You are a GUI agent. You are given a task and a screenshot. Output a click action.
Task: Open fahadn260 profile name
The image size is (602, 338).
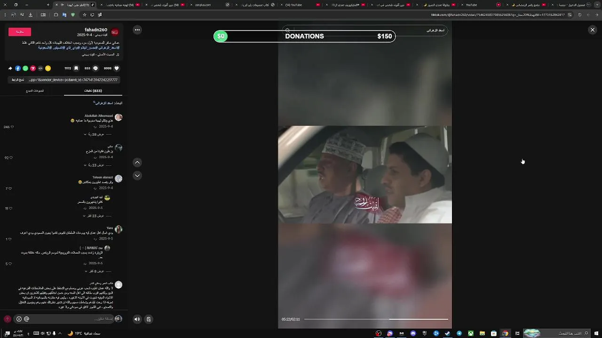tap(96, 30)
